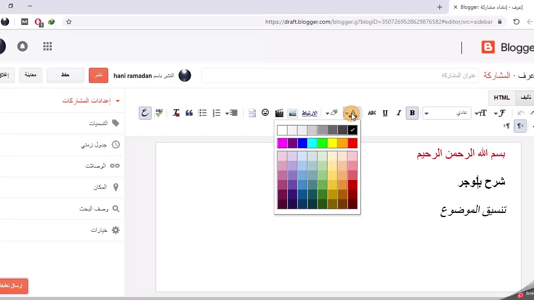Screen dimensions: 534x300
Task: Click the حفظ save button
Action: click(65, 75)
